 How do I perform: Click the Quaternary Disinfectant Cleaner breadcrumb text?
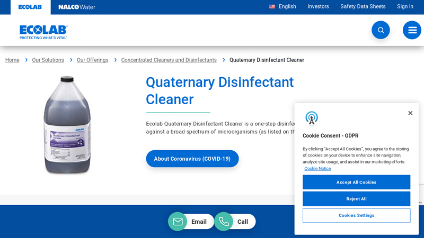[x=267, y=60]
